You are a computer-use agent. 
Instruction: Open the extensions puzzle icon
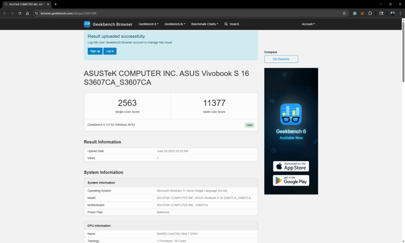coord(370,13)
